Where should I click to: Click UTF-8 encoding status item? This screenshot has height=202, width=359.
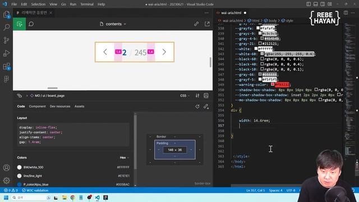[x=291, y=190]
